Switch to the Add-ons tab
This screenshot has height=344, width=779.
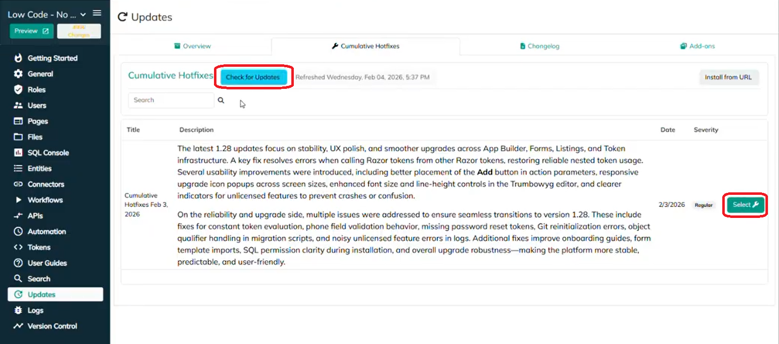(698, 46)
